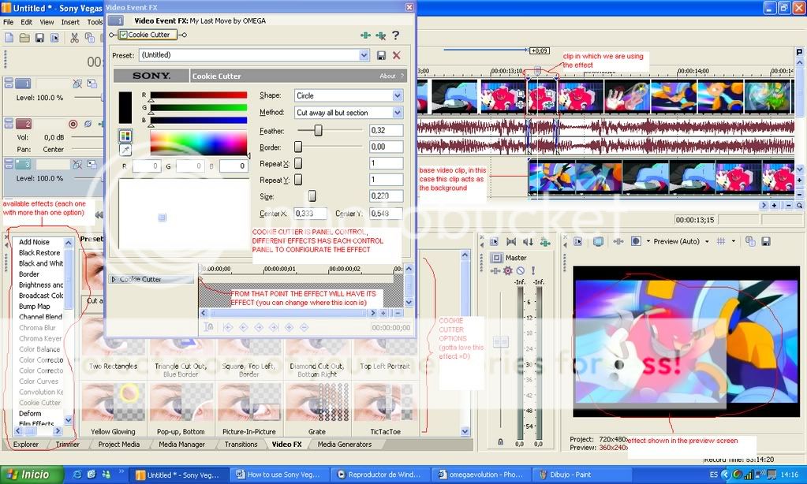Image resolution: width=807 pixels, height=484 pixels.
Task: Toggle the mixer fader lock icon
Action: [x=500, y=442]
